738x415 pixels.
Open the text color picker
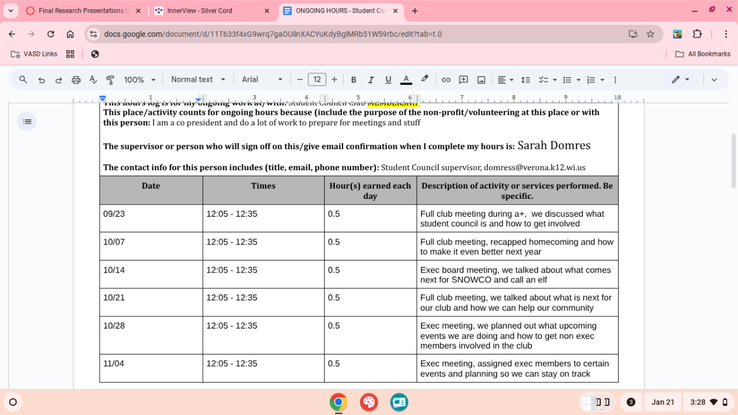coord(406,80)
